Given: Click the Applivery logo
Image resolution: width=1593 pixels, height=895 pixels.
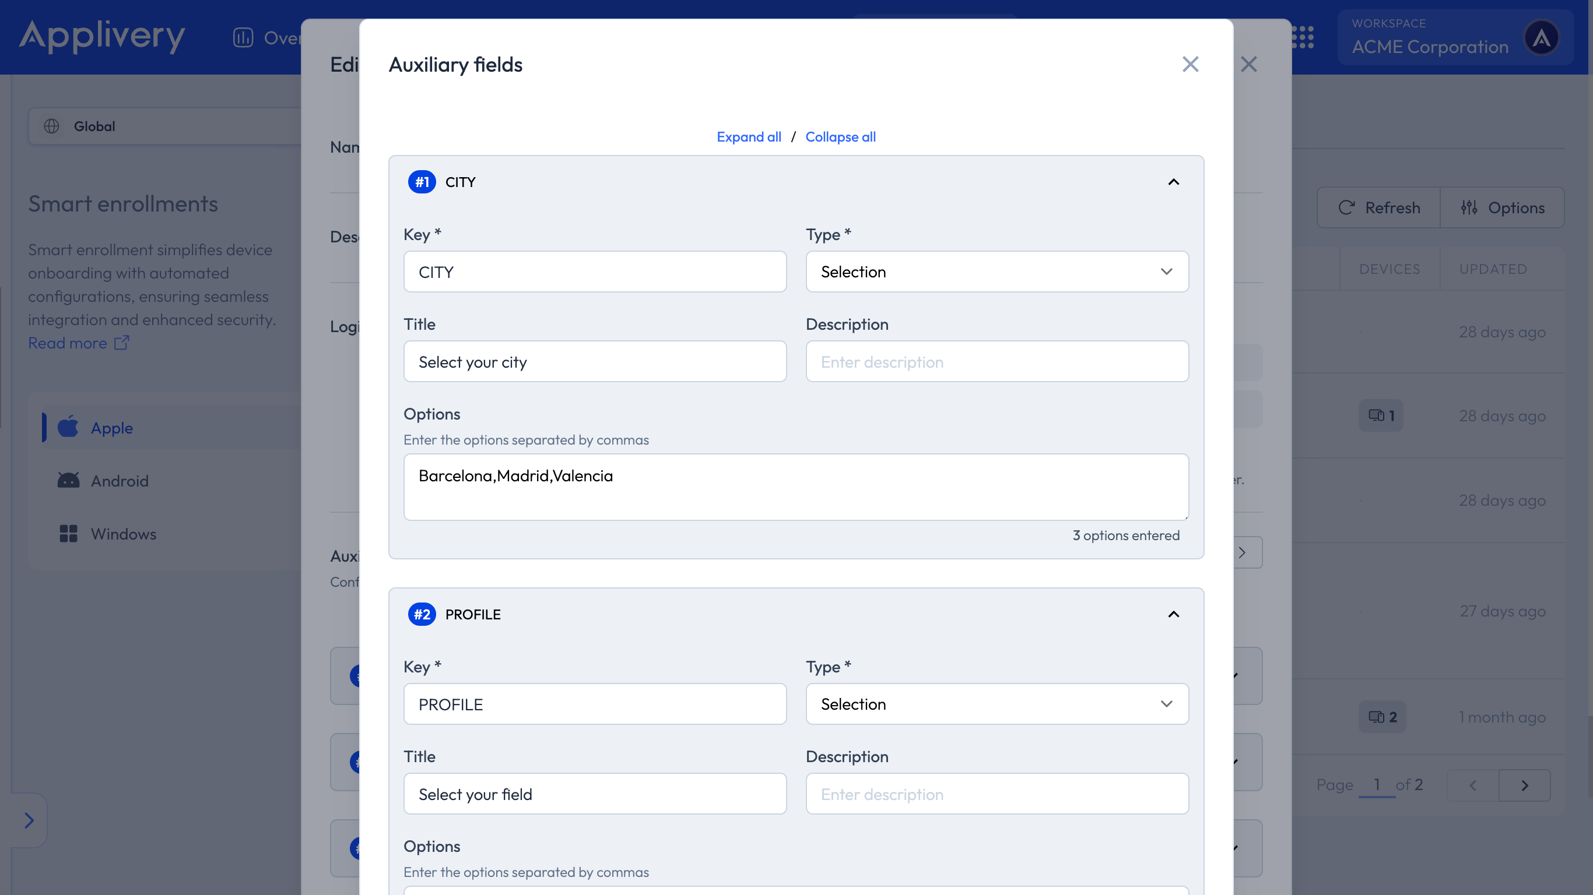Looking at the screenshot, I should coord(102,36).
